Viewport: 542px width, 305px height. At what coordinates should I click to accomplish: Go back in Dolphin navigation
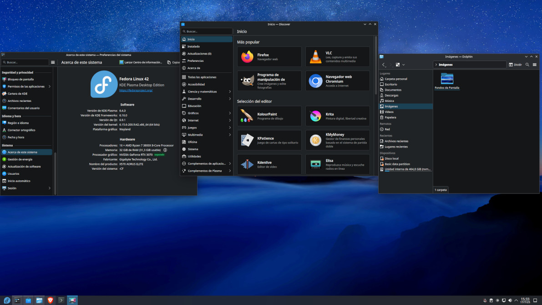(x=384, y=65)
